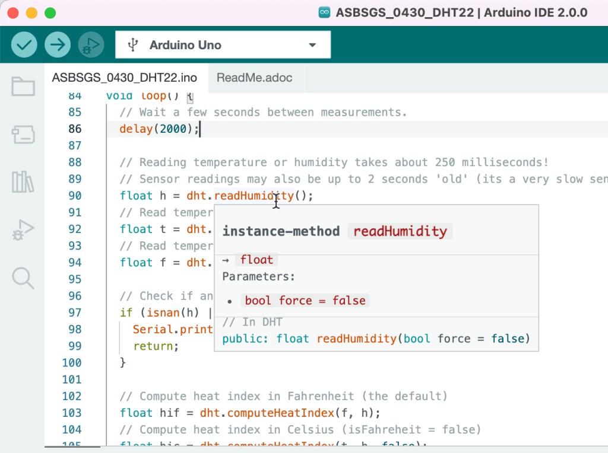Click the return; statement on line 99

tap(156, 346)
